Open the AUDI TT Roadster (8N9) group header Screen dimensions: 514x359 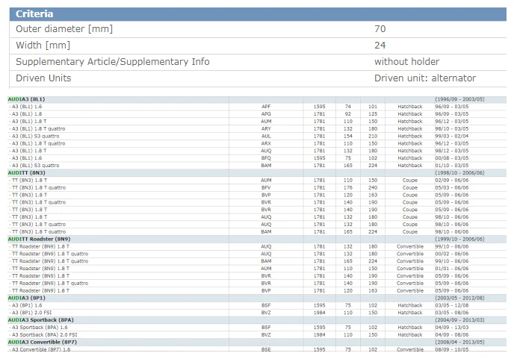click(x=257, y=239)
